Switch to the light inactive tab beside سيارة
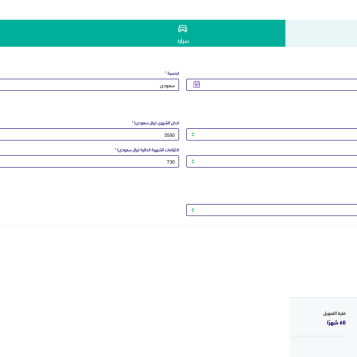 click(x=321, y=33)
